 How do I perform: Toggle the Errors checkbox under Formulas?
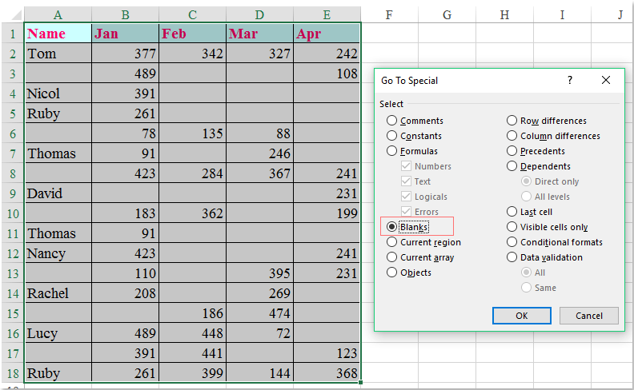coord(407,212)
